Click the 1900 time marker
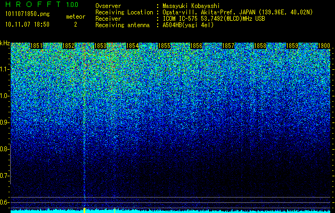This screenshot has height=213, width=335. (324, 46)
